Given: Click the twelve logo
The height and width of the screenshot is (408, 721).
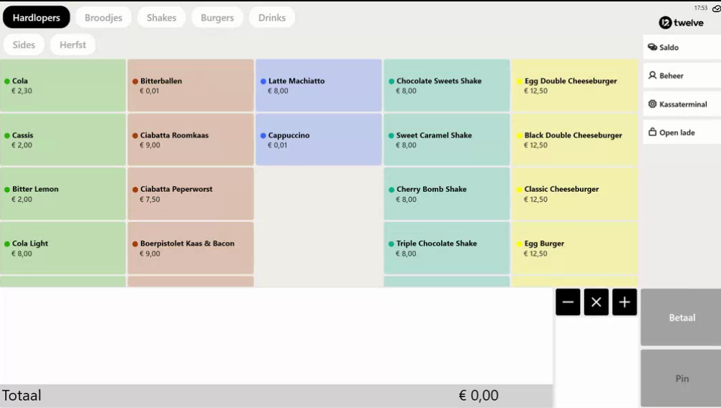Looking at the screenshot, I should [x=681, y=23].
